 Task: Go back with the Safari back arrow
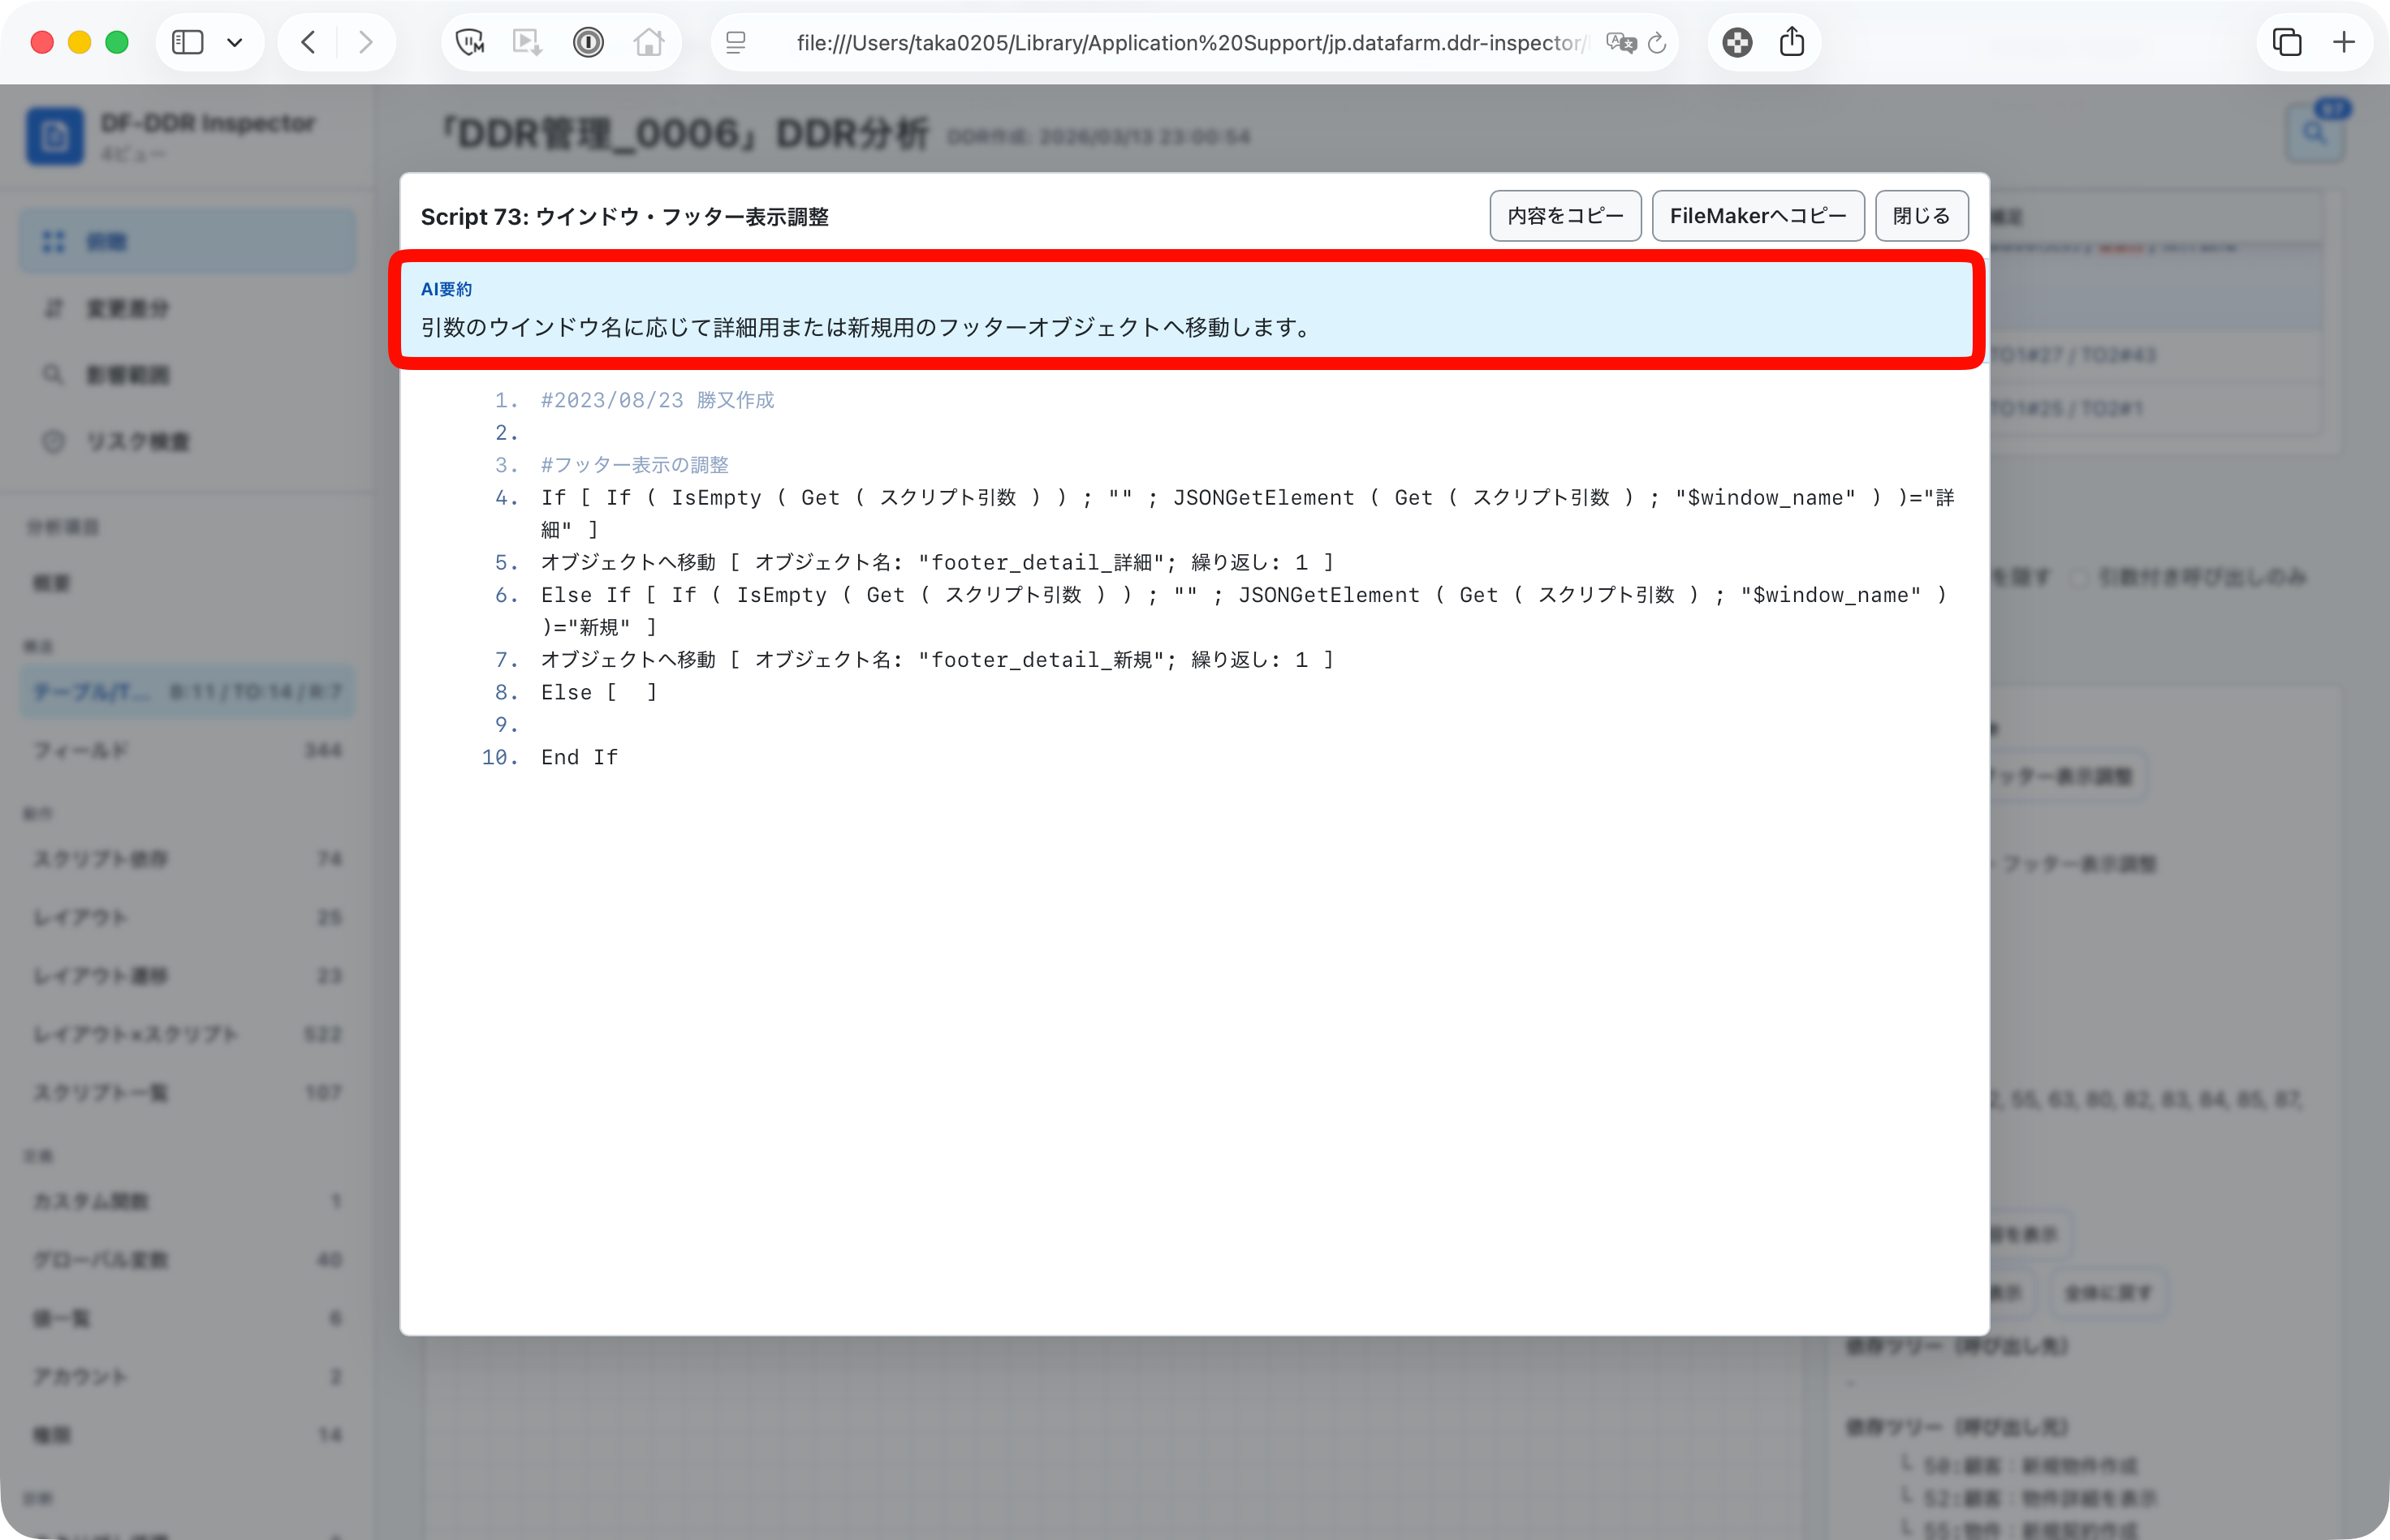[x=308, y=42]
